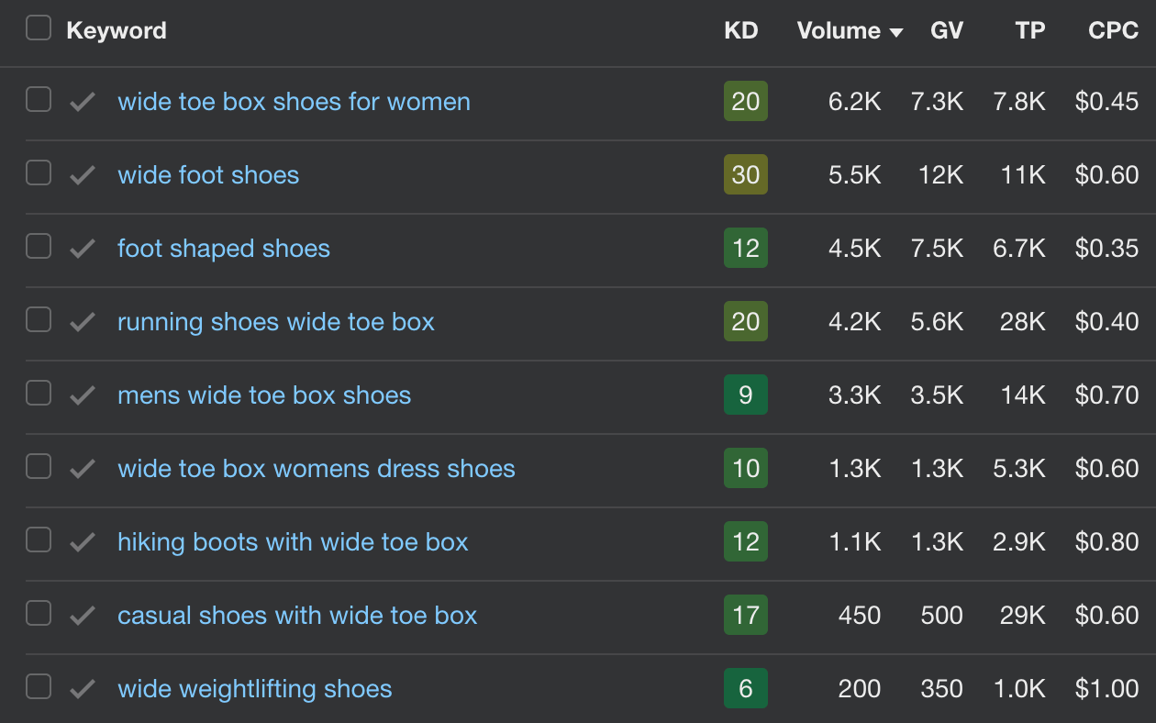
Task: Click the checkmark icon next to "foot shaped shoes"
Action: tap(81, 248)
